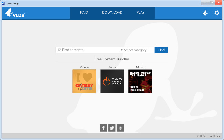Open settings via the gear icon
Image resolution: width=224 pixels, height=140 pixels.
tap(217, 13)
